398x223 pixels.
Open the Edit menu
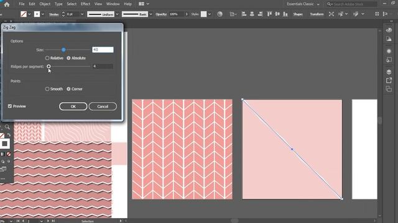pyautogui.click(x=32, y=4)
